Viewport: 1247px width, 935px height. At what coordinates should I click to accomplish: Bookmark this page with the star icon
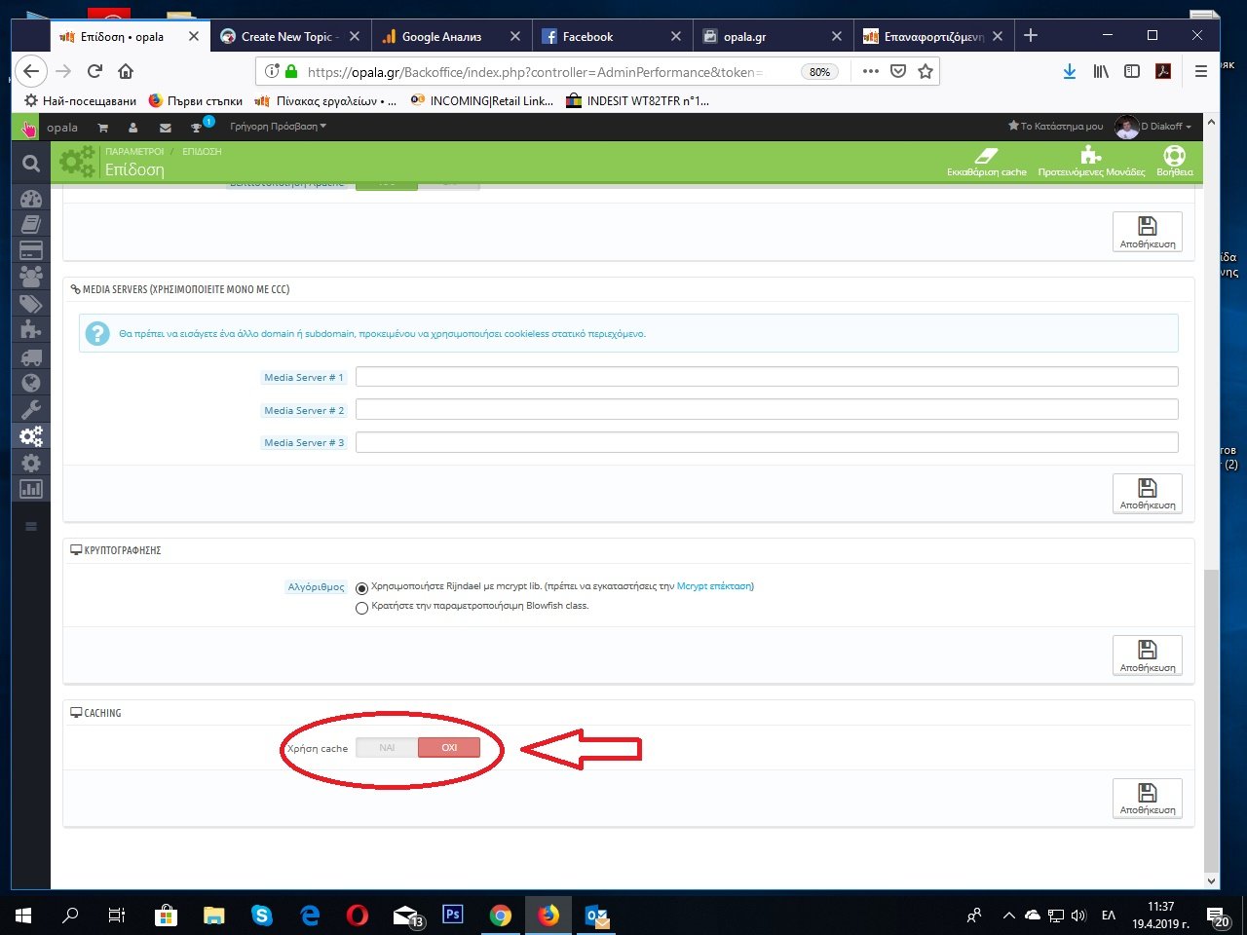[x=926, y=71]
